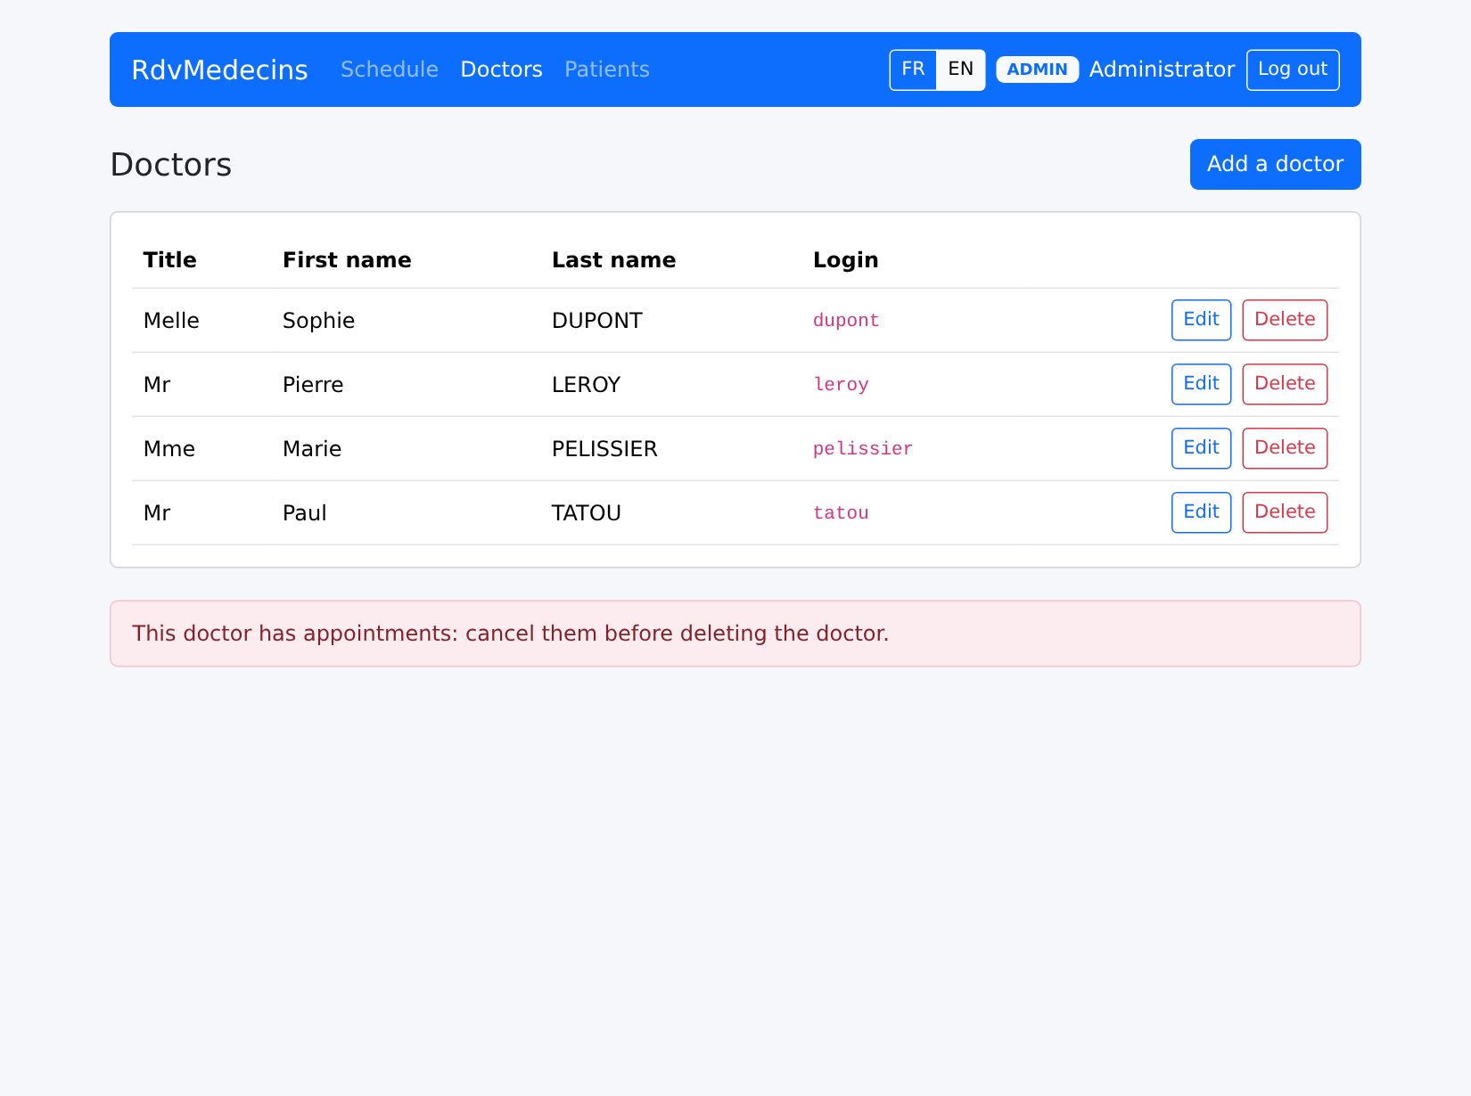Click the appointments error alert message

click(735, 634)
